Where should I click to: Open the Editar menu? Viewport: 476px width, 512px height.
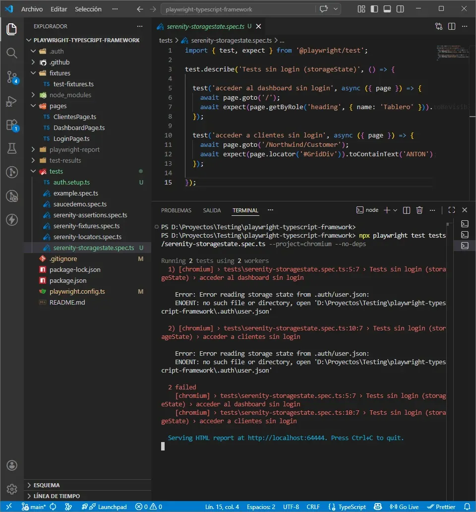coord(59,8)
